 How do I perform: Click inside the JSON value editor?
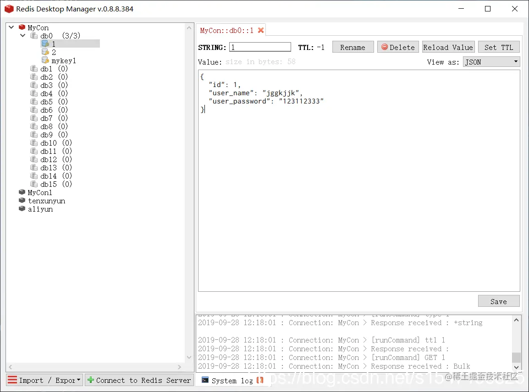pos(359,181)
